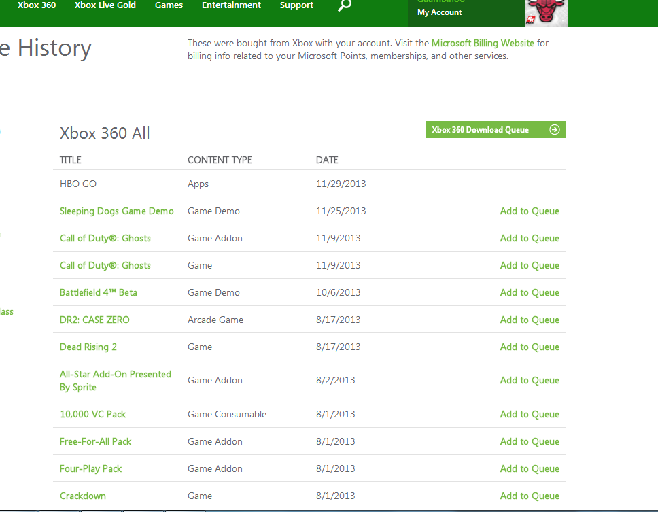Open the Xbox 360 menu
This screenshot has width=658, height=512.
(37, 5)
